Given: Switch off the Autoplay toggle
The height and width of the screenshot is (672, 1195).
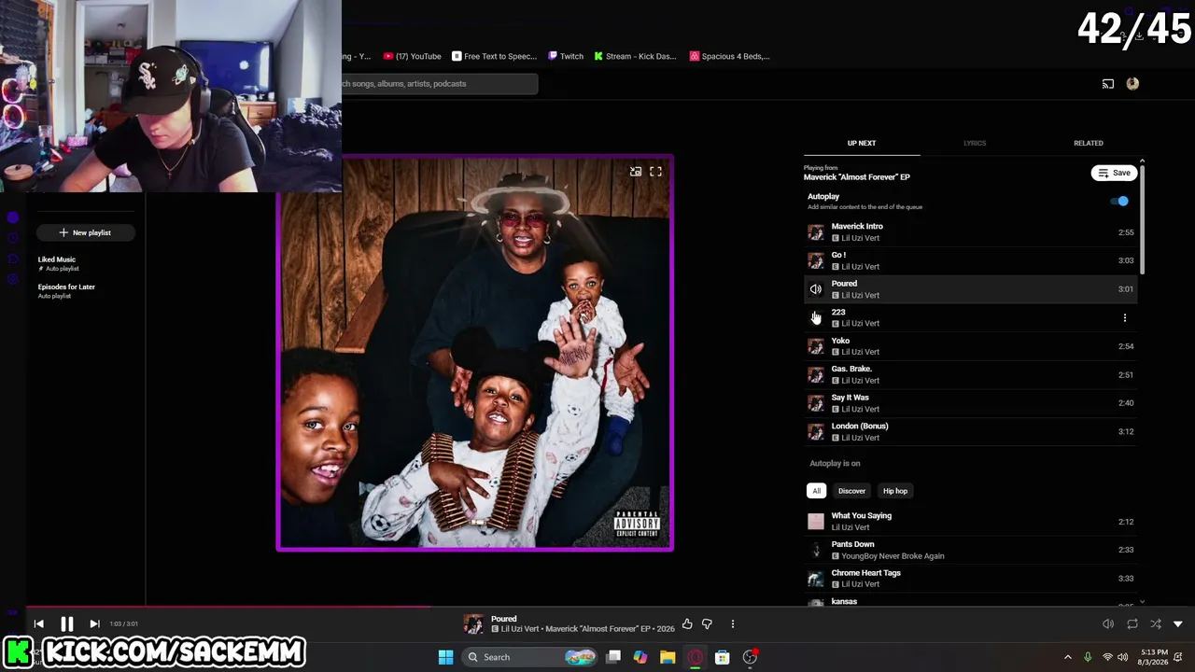Looking at the screenshot, I should pos(1119,201).
